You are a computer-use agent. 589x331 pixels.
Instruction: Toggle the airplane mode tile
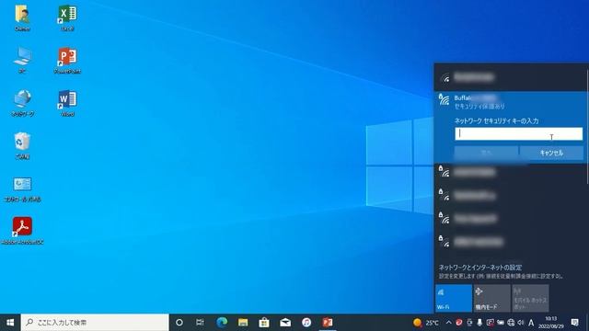(492, 298)
